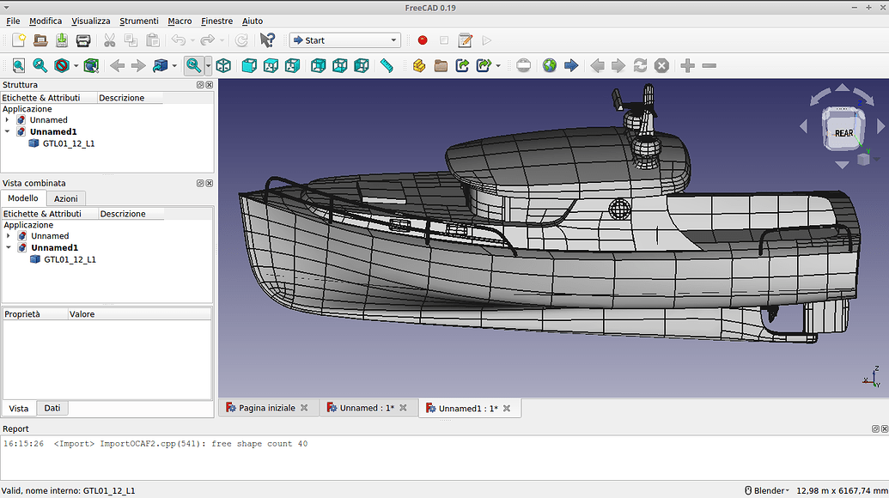Open the Aiuto menu
This screenshot has width=889, height=498.
(x=253, y=21)
